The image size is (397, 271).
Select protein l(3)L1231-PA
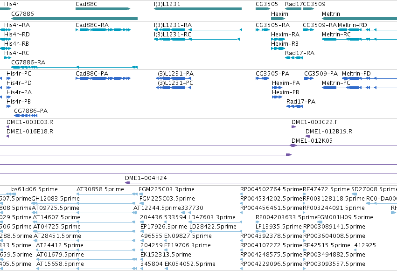[x=175, y=74]
